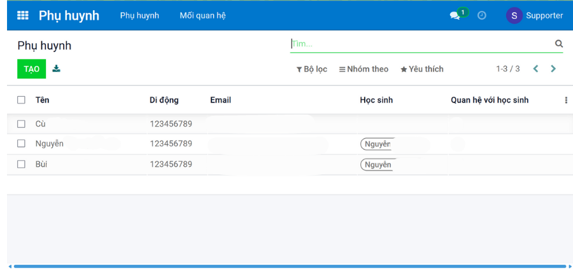Screen dimensions: 573x273
Task: Click the TẠO create button
Action: point(31,69)
